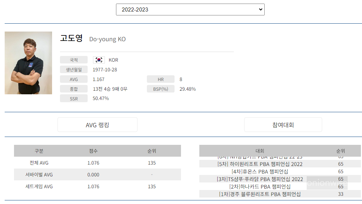Click the AVG label in profile

tap(74, 79)
